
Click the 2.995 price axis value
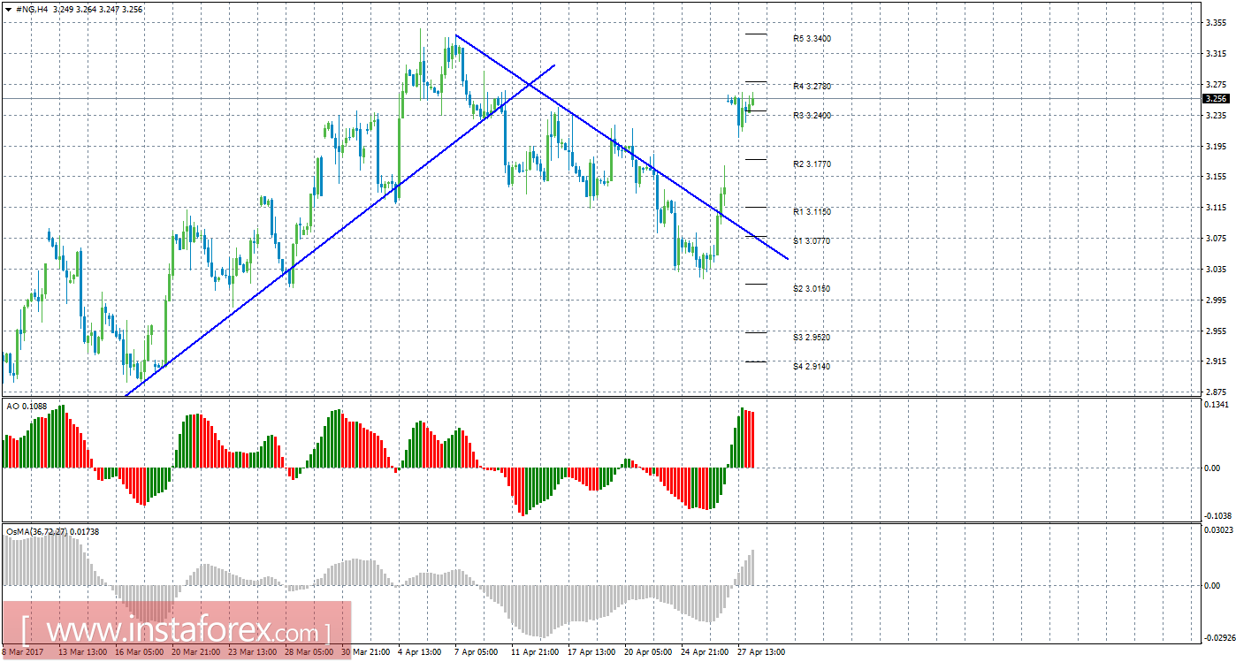point(1216,301)
